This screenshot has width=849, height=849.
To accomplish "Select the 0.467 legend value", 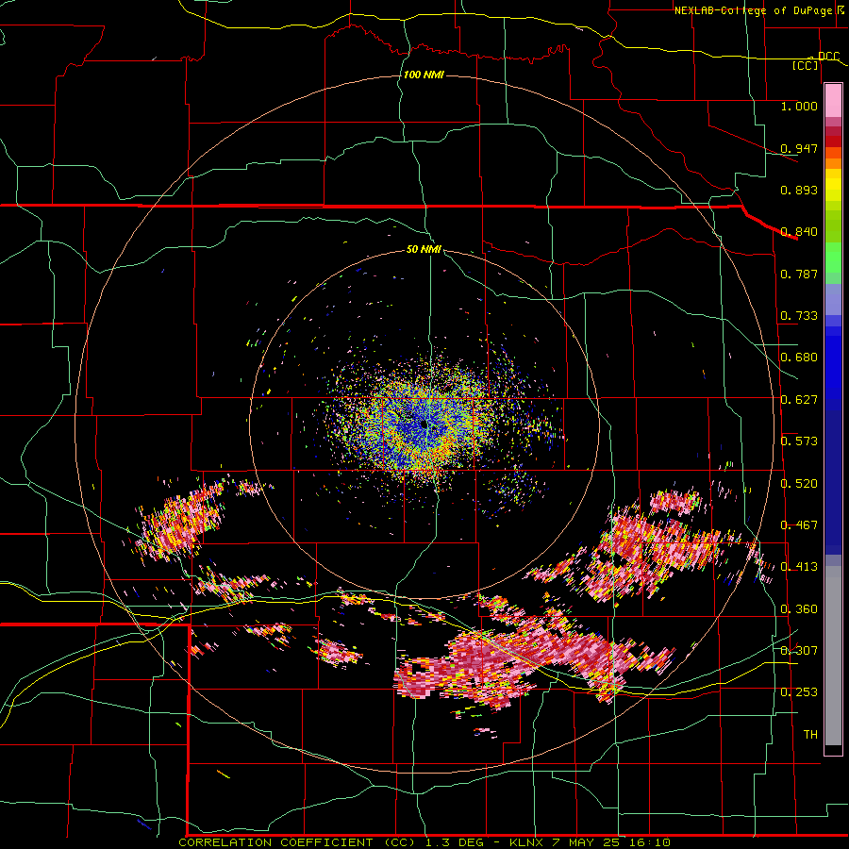I will click(799, 525).
